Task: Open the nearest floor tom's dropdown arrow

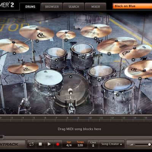Action: [118, 95]
